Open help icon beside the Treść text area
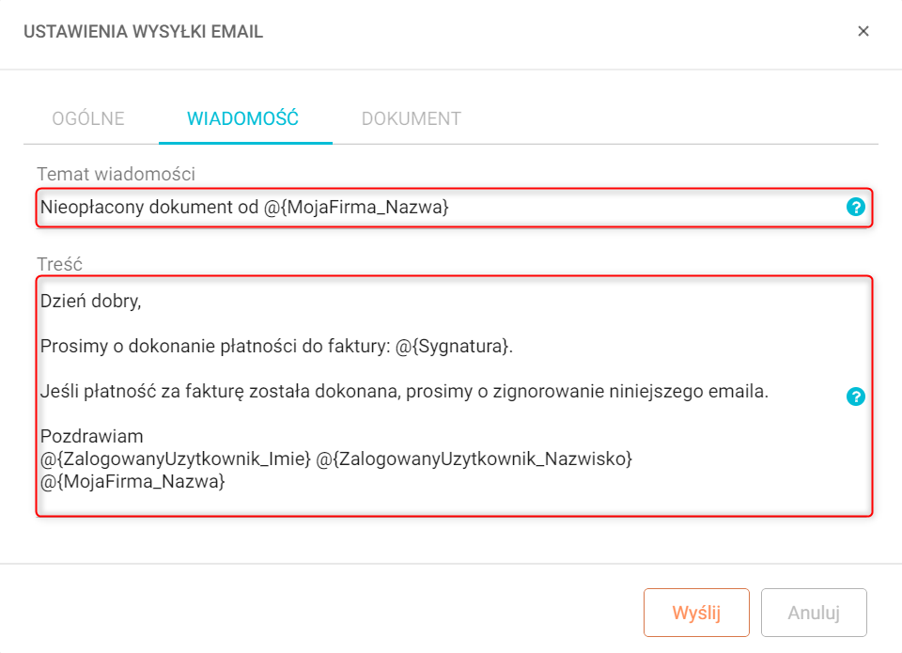 coord(855,396)
